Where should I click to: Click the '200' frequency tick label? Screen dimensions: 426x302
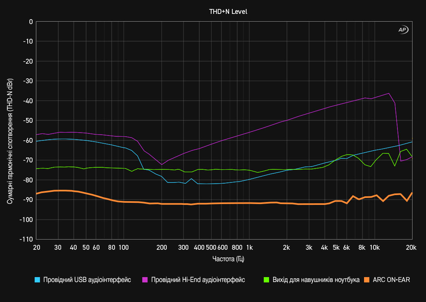point(162,247)
